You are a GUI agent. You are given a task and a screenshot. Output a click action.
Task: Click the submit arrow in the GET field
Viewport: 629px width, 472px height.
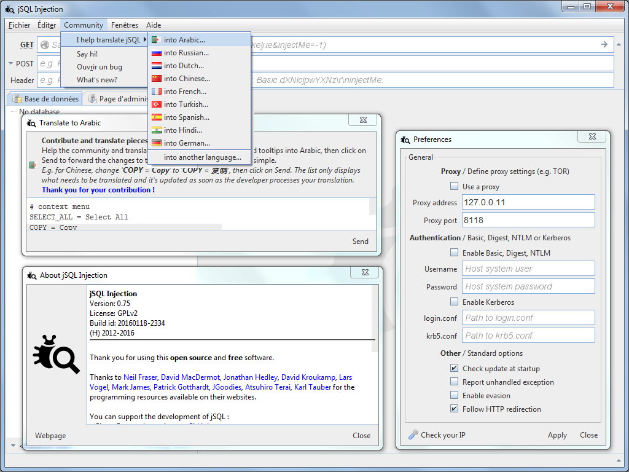click(x=603, y=44)
